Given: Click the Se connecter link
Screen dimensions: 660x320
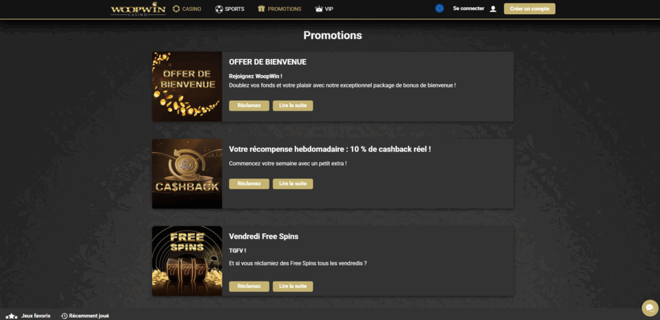Looking at the screenshot, I should click(x=469, y=8).
